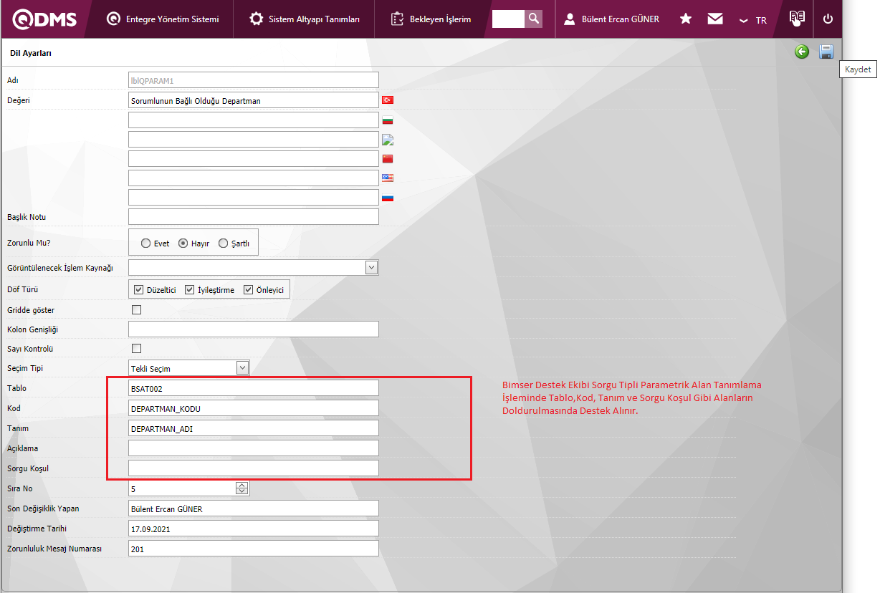Viewport: 880px width, 593px height.
Task: Click the Bulgarian flag icon
Action: tap(388, 120)
